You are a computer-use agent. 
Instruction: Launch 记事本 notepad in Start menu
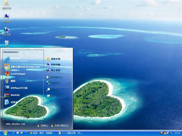tap(12, 102)
